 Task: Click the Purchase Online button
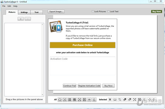(82, 45)
